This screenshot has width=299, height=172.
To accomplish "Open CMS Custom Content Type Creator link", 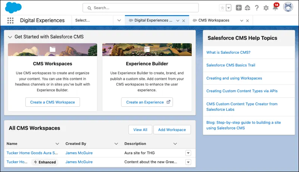I will coord(242,107).
